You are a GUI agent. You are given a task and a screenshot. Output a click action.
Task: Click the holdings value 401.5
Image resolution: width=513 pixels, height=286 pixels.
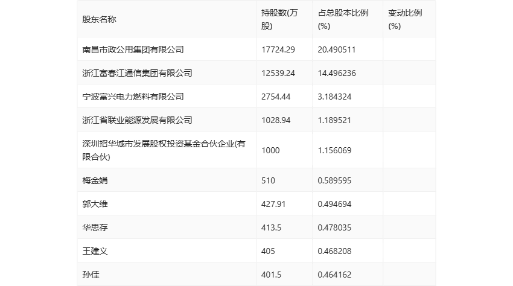[x=271, y=275]
